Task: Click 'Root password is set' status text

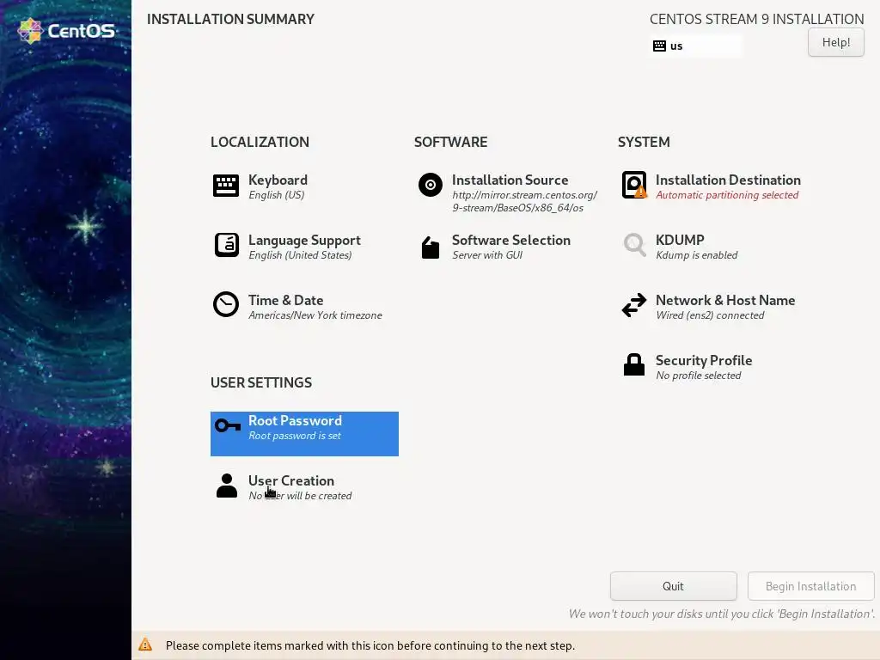Action: 295,436
